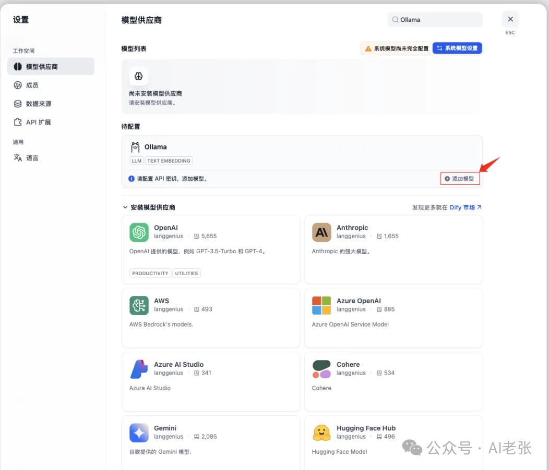Click the Gemini star logo icon
Viewport: 549px width, 470px height.
[139, 432]
